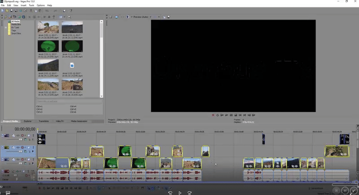The width and height of the screenshot is (359, 195).
Task: Remove selected media with the X icon
Action: coord(29,17)
